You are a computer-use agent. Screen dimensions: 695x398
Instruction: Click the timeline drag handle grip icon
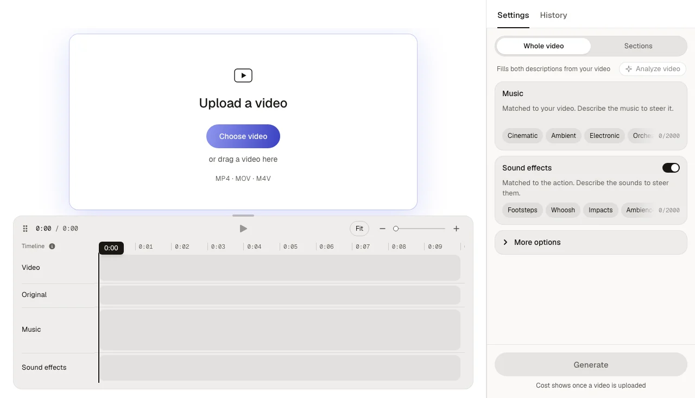[x=25, y=229]
